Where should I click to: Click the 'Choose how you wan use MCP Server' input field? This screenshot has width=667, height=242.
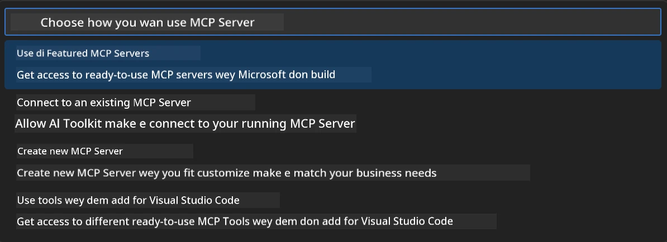click(332, 22)
